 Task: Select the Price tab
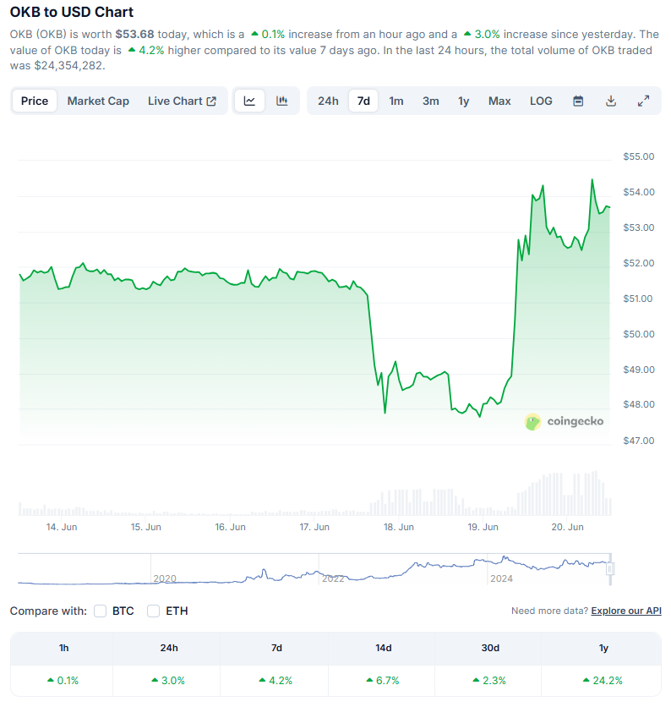click(x=35, y=101)
